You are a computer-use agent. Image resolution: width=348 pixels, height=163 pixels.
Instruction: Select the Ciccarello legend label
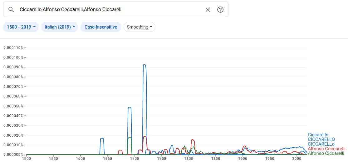pos(318,135)
